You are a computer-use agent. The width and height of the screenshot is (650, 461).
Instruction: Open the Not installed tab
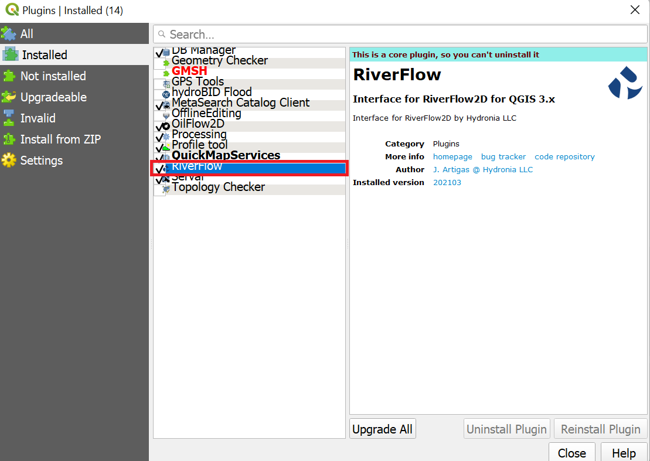coord(74,76)
